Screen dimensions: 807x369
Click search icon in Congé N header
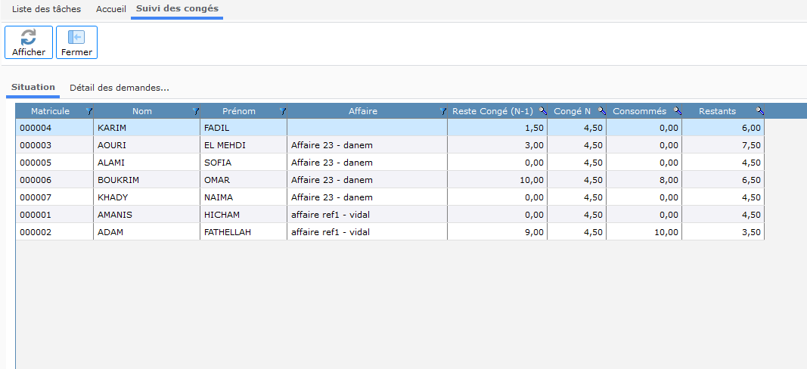point(601,111)
